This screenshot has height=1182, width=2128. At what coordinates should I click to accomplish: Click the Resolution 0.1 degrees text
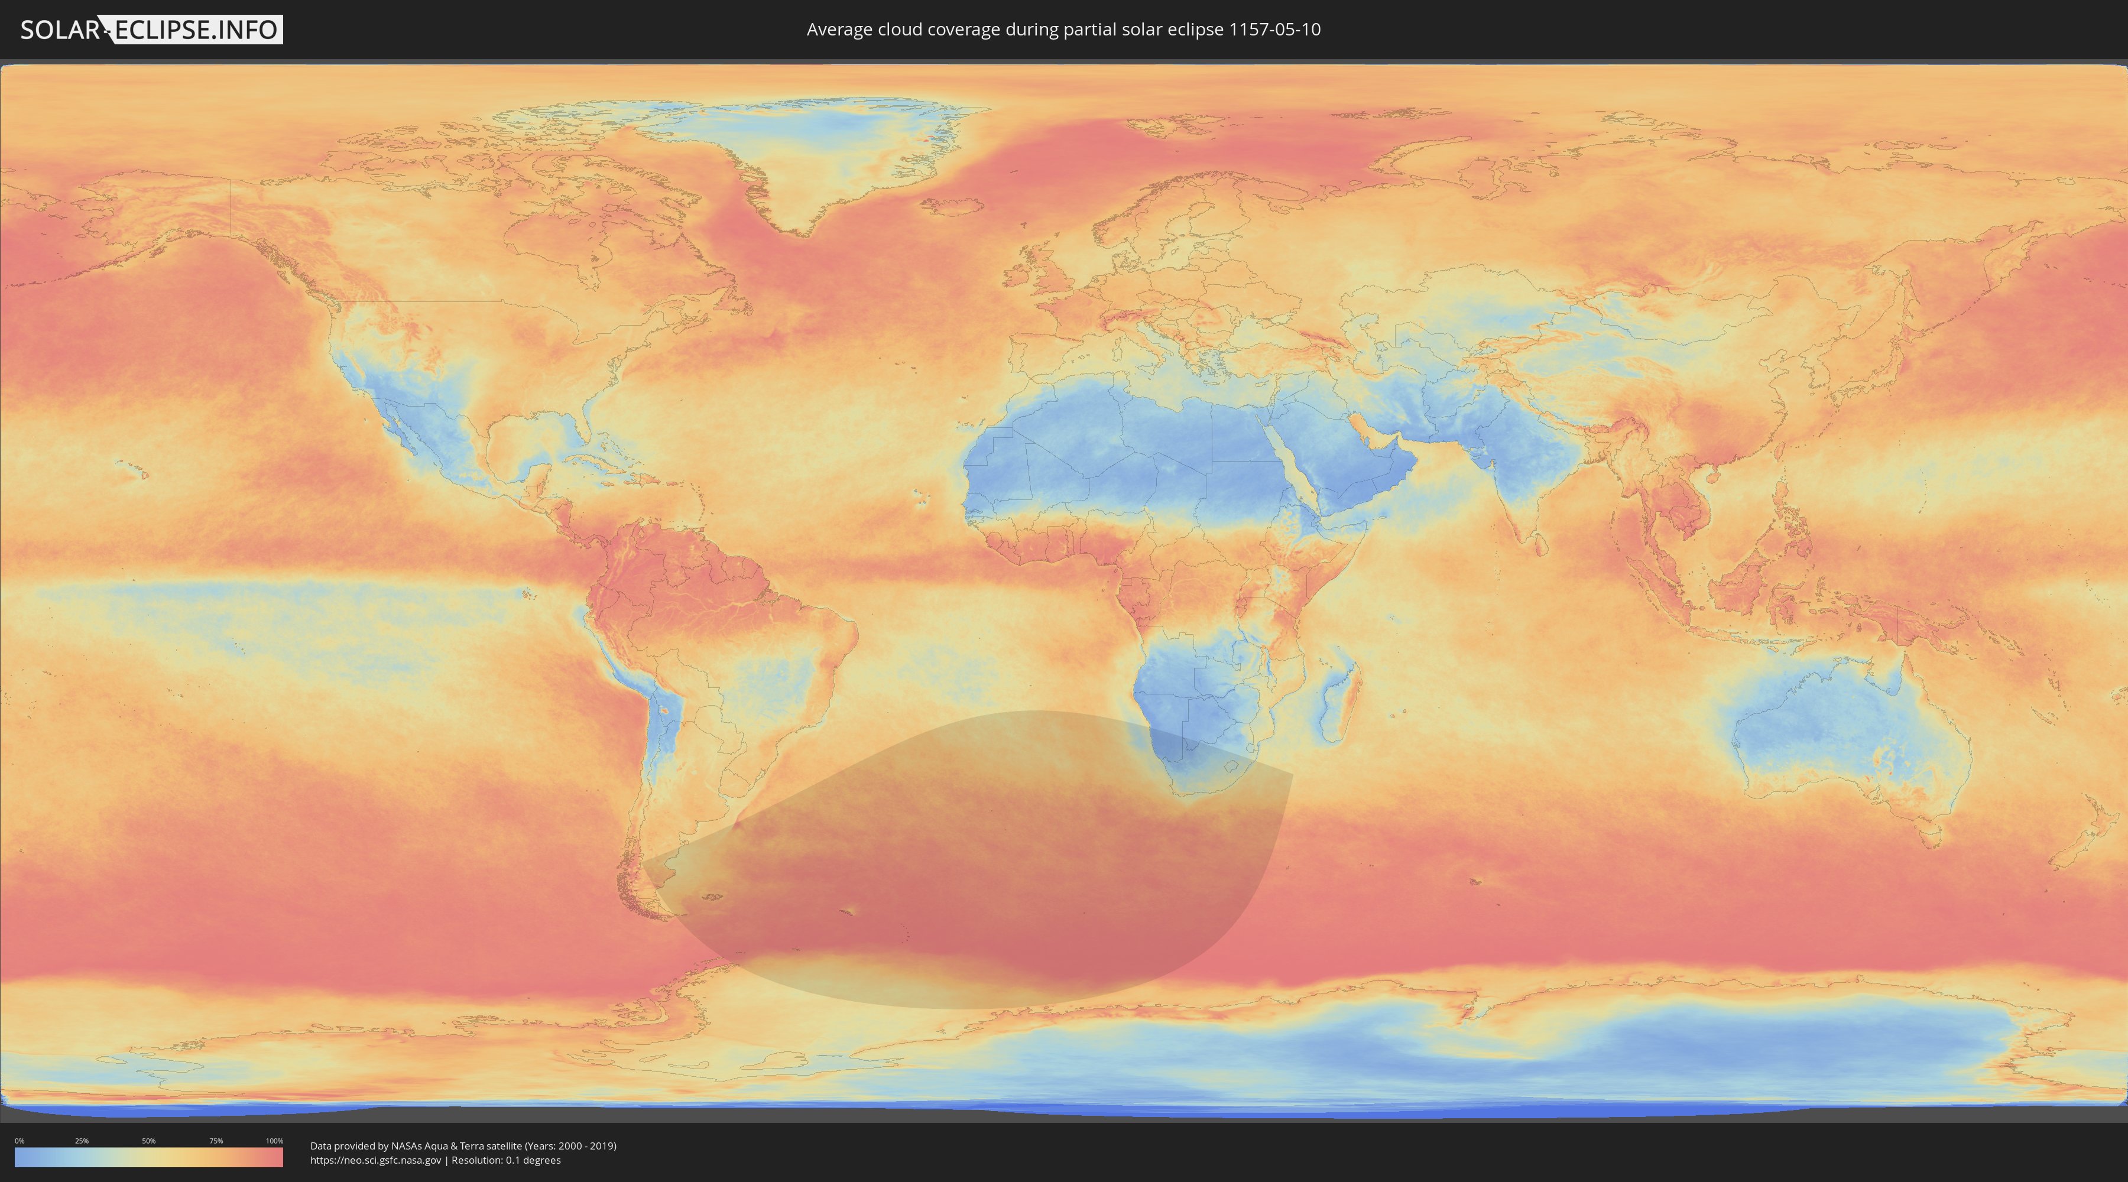(x=505, y=1160)
